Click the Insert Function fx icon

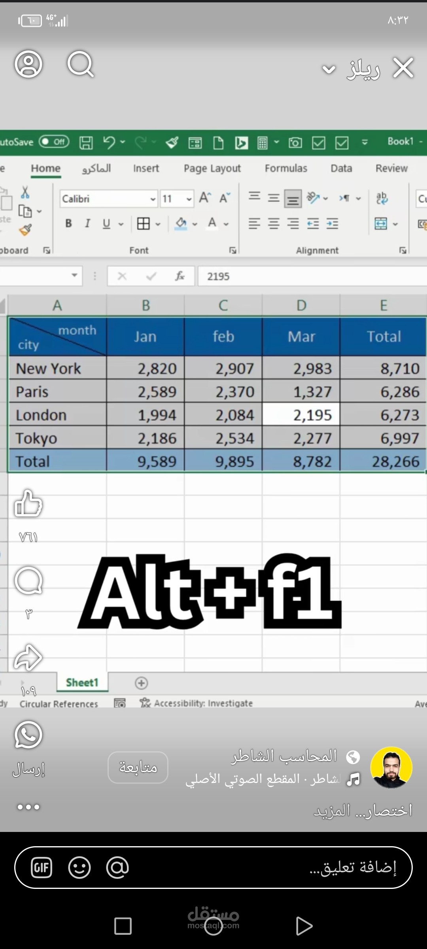180,276
